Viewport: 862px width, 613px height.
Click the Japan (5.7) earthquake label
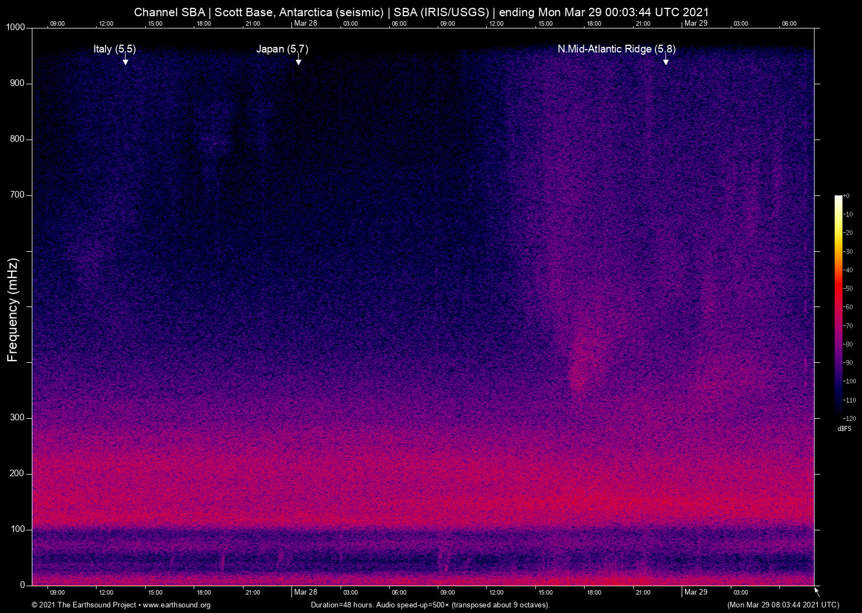coord(282,49)
